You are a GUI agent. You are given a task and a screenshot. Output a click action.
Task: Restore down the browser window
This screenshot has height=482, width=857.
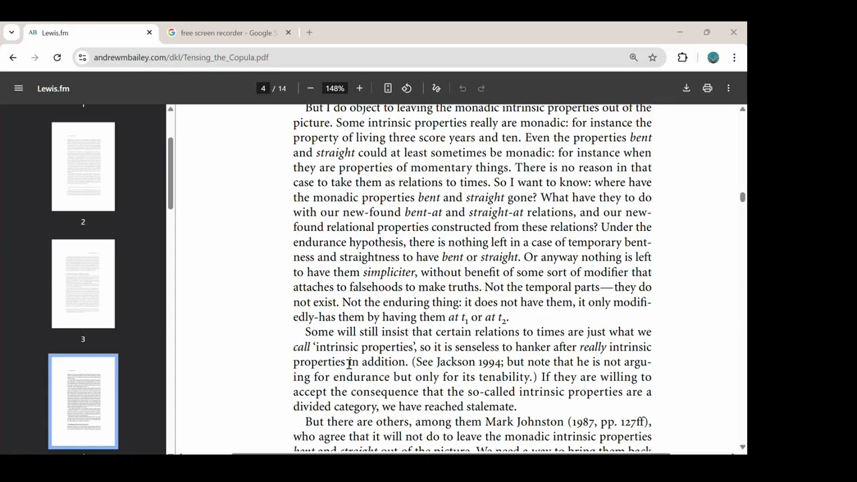[x=706, y=32]
